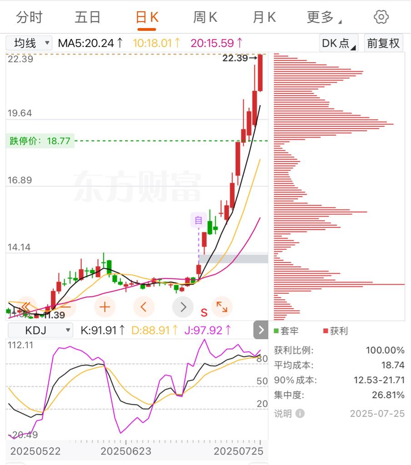Switch to the 五日 tab
The height and width of the screenshot is (465, 411).
[88, 17]
